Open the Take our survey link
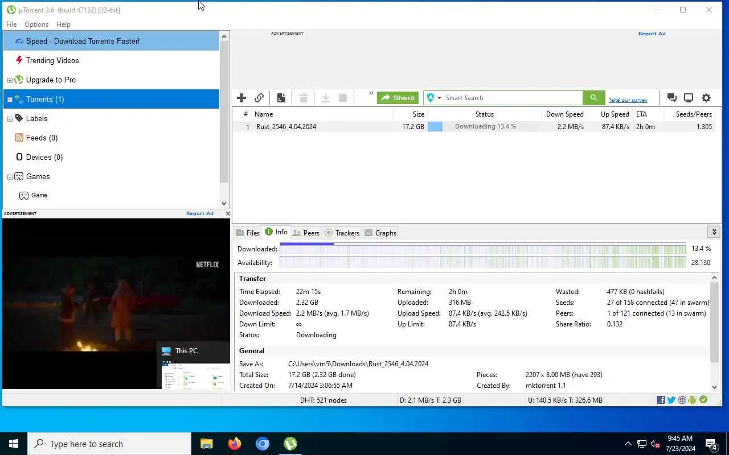The height and width of the screenshot is (455, 729). pos(628,100)
